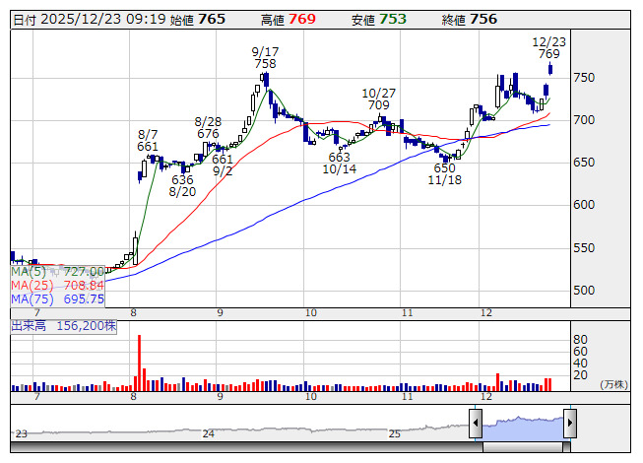Click year 24 marker in navigator
Screen dimensions: 643x463
pos(209,433)
